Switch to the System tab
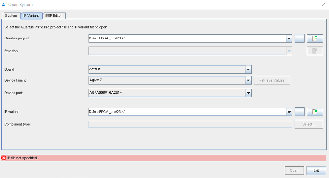 (x=11, y=16)
